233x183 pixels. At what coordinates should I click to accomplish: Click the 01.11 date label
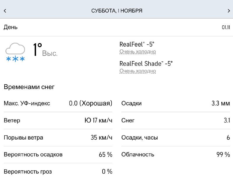tap(226, 27)
